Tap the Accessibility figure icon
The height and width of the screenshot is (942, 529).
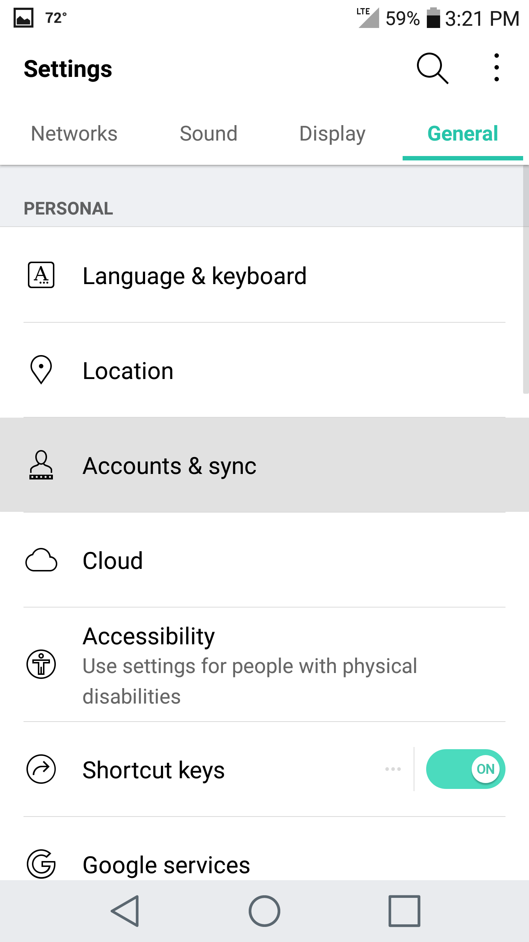(x=41, y=664)
